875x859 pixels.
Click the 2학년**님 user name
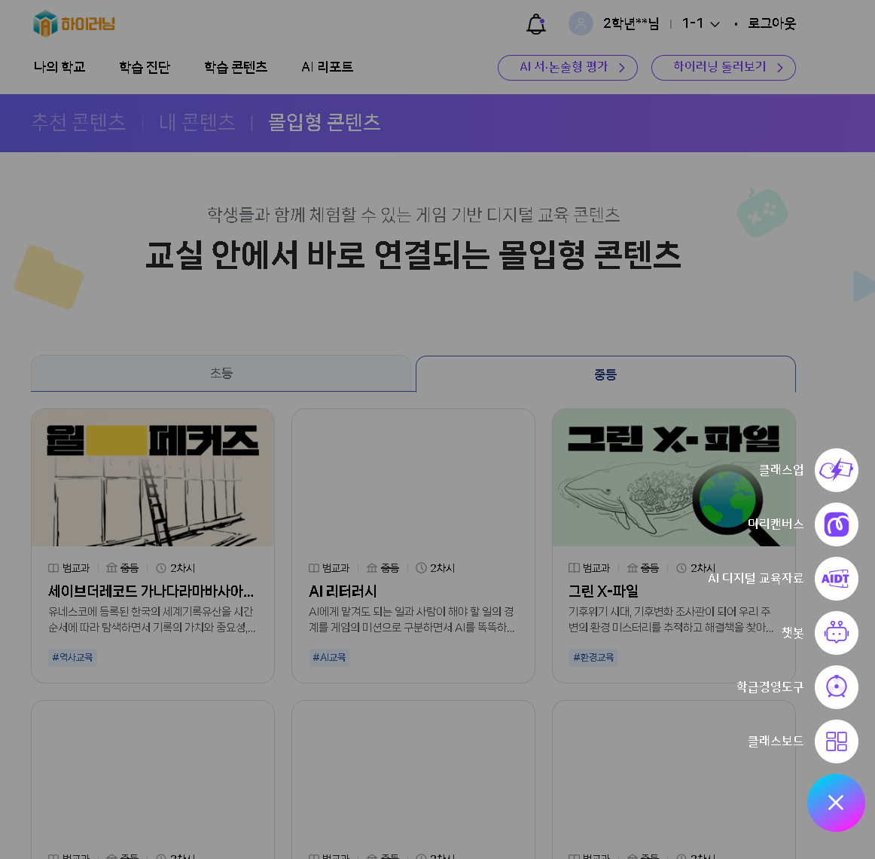(630, 23)
